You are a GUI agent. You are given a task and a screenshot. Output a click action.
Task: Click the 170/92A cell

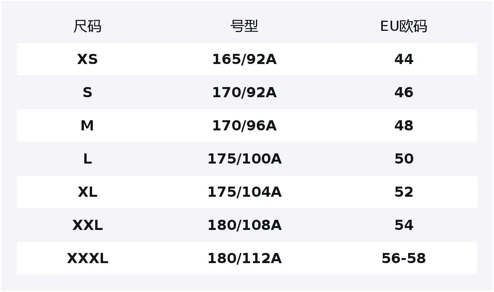tap(244, 93)
